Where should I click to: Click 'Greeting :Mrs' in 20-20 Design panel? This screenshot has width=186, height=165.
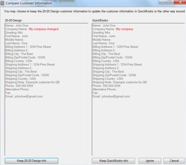(14, 33)
